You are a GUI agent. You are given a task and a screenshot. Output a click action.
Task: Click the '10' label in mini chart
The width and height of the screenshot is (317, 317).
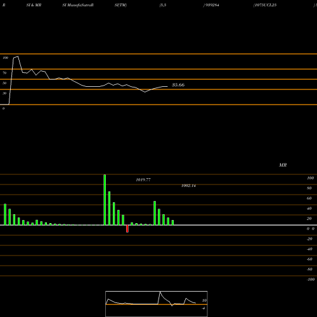[204, 301]
